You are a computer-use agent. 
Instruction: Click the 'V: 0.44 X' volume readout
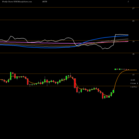[134, 83]
